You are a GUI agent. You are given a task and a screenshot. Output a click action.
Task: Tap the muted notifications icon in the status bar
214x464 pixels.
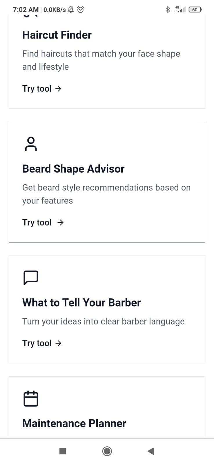coord(70,9)
